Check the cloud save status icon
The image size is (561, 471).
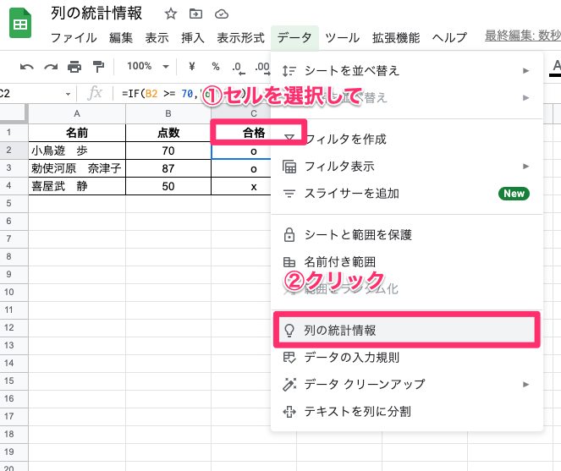click(222, 14)
